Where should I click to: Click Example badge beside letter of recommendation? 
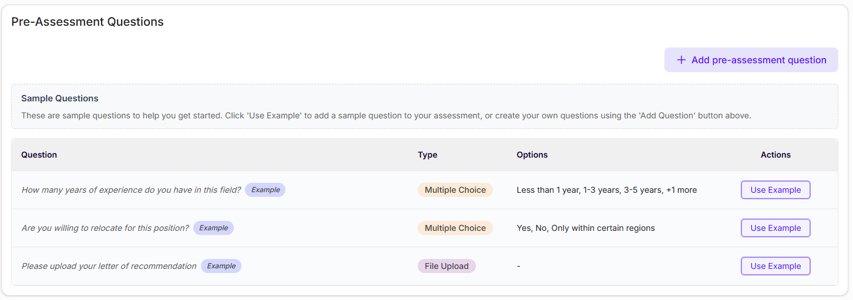click(x=221, y=266)
